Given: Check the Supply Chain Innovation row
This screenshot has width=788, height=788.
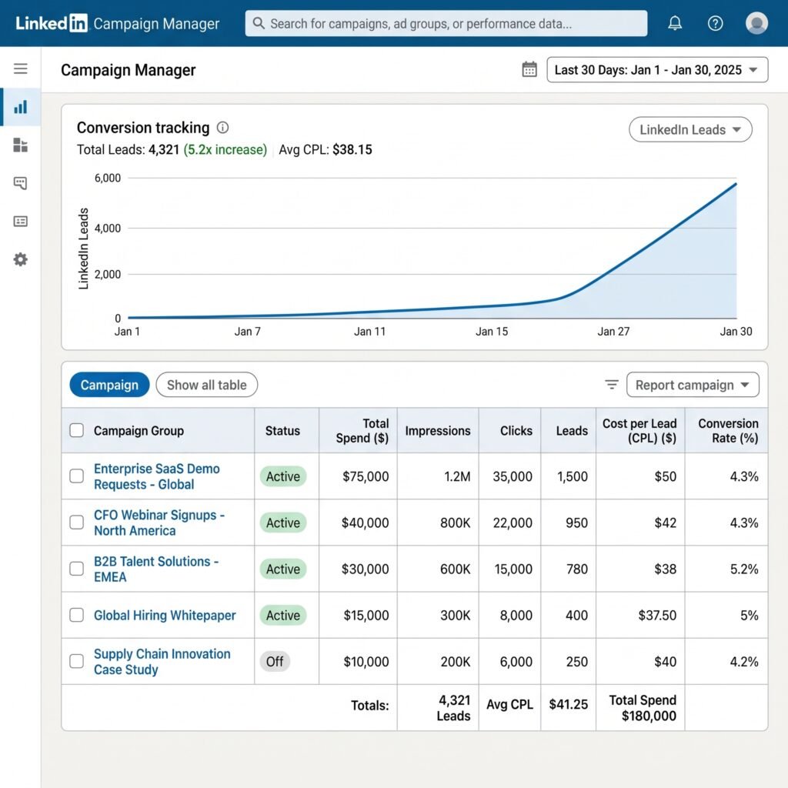Looking at the screenshot, I should 76,661.
